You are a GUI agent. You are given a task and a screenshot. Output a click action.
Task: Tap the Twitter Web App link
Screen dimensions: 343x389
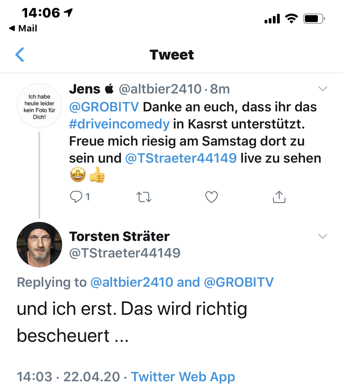[183, 377]
